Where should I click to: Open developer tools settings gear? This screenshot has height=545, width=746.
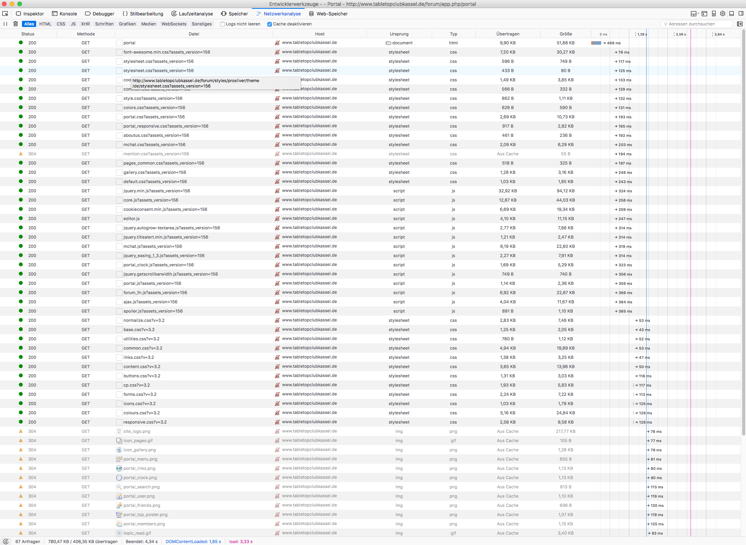723,13
